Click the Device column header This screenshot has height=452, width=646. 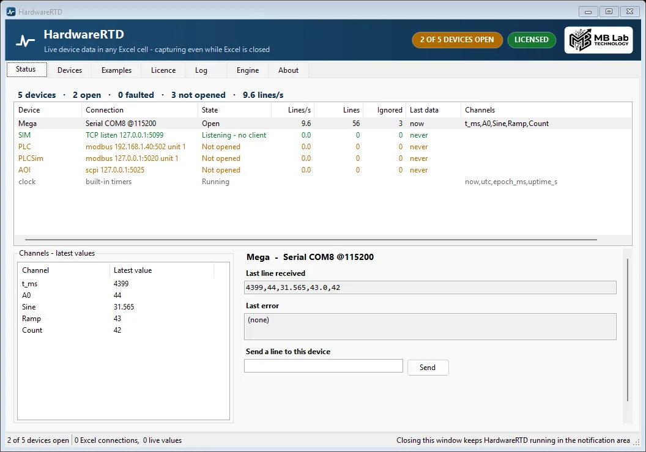[48, 110]
